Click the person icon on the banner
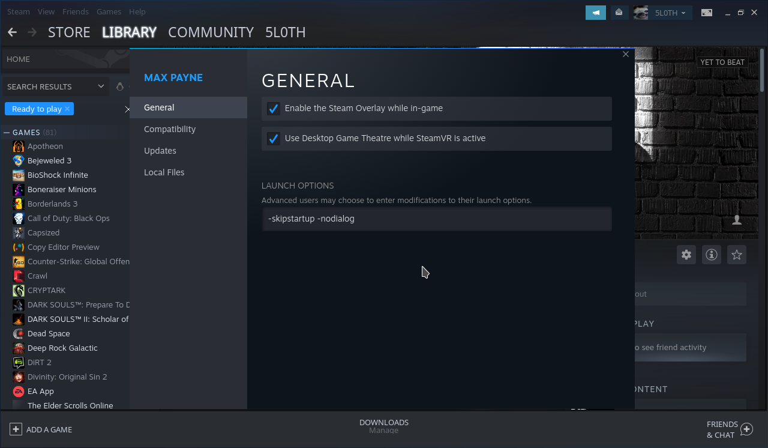This screenshot has height=448, width=768. pos(737,220)
